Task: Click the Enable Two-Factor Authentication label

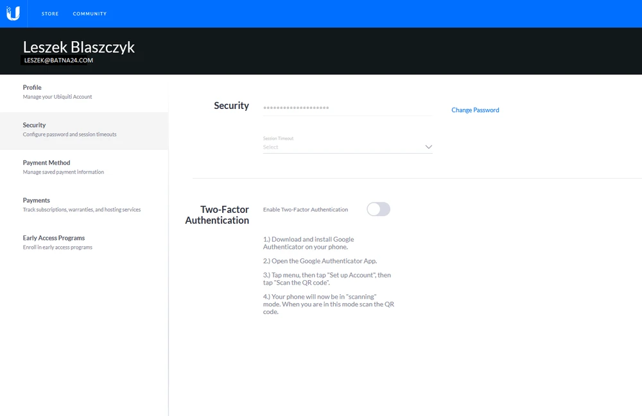Action: pyautogui.click(x=306, y=210)
